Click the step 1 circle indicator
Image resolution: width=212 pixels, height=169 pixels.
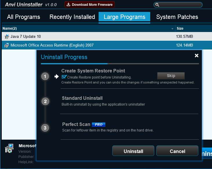coord(45,77)
